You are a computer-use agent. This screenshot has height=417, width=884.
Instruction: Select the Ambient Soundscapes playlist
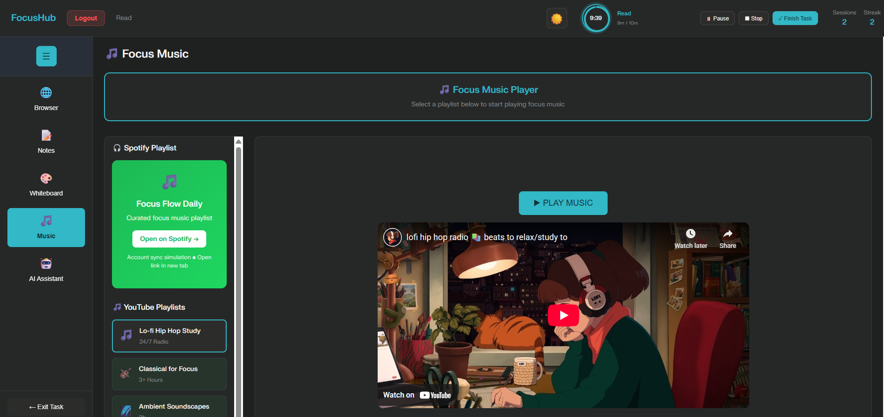(169, 407)
